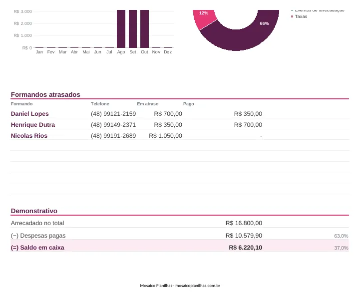
Task: Click the Em atraso column header
Action: [148, 104]
